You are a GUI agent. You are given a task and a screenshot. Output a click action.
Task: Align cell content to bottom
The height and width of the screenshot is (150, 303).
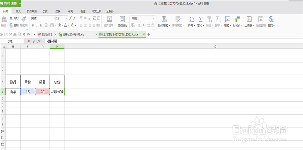[x=89, y=18]
